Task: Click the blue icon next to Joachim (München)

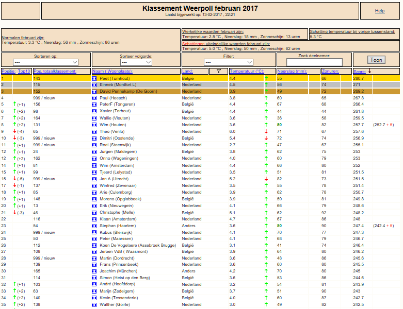Action: click(94, 271)
